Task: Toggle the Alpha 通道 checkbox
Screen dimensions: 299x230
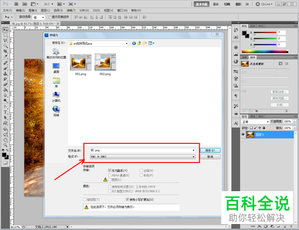Action: click(109, 175)
